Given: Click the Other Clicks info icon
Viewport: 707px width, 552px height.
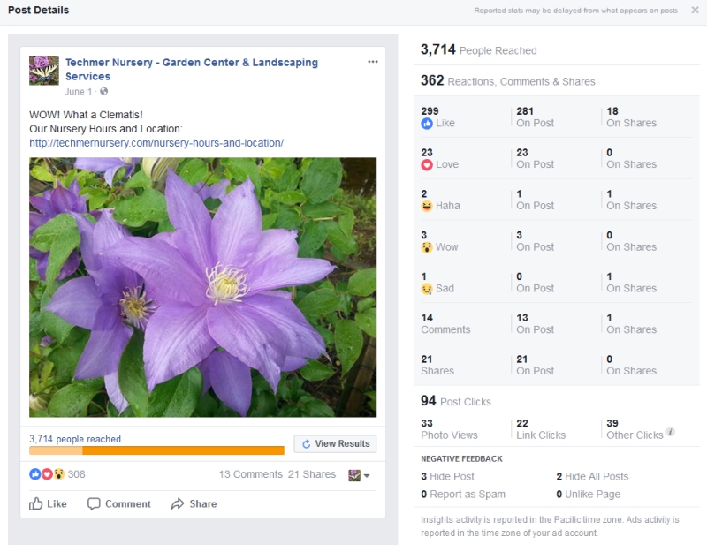Looking at the screenshot, I should coord(671,432).
